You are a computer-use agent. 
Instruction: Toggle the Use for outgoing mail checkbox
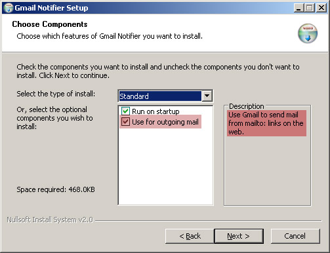125,122
